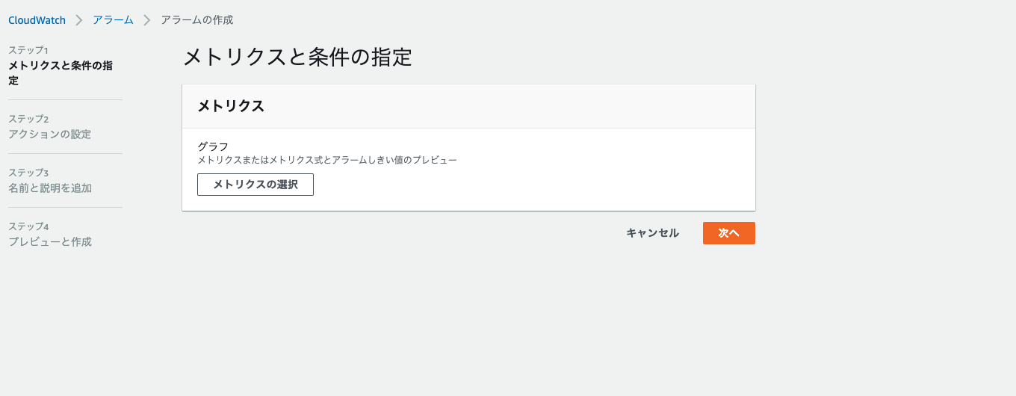
Task: Jump to the プレビューと作成 step
Action: pos(50,242)
